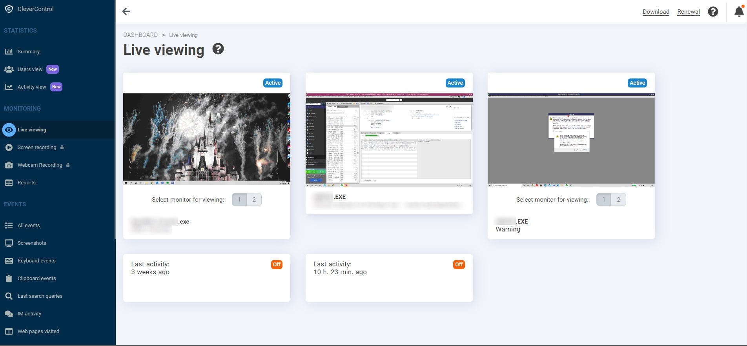Image resolution: width=747 pixels, height=346 pixels.
Task: Open Web pages visited
Action: [x=38, y=331]
